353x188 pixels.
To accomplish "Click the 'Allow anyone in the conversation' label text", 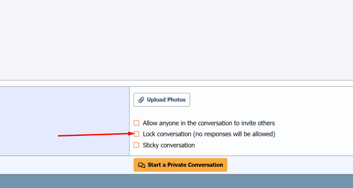I will [209, 123].
